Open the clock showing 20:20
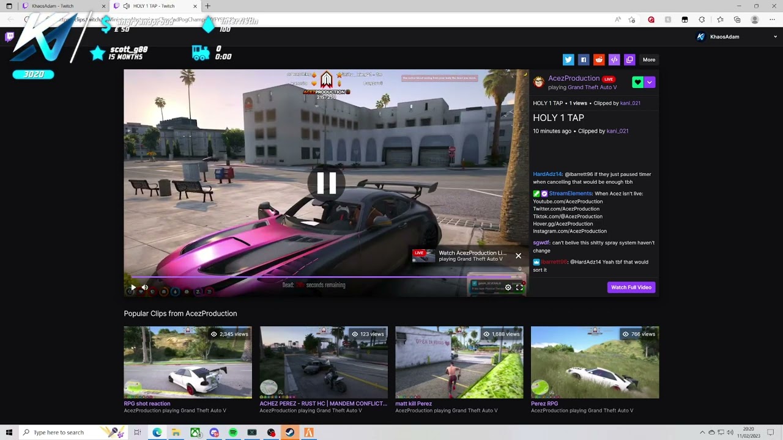 click(x=748, y=432)
